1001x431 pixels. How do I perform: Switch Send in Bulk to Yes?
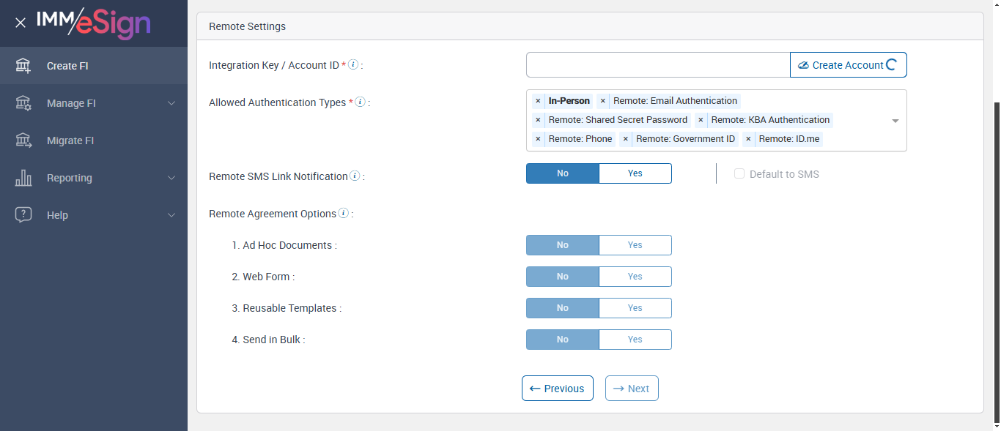(635, 340)
